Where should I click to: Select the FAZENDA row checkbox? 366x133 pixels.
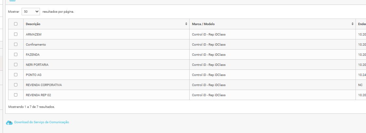point(16,54)
